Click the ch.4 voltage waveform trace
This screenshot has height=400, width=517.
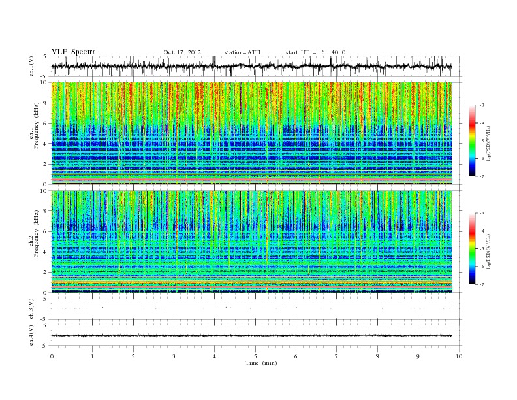coord(251,335)
